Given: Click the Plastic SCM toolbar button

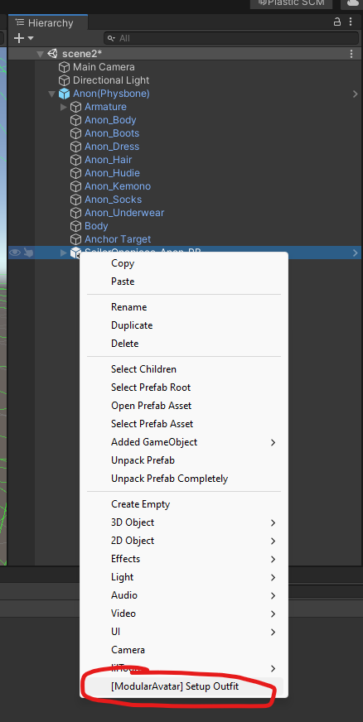Looking at the screenshot, I should click(291, 3).
